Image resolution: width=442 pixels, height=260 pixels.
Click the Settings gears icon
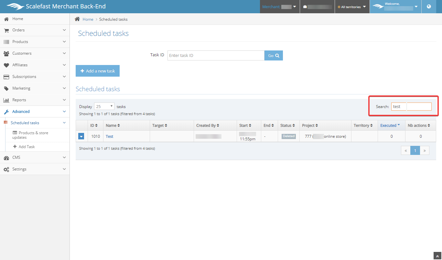click(6, 169)
